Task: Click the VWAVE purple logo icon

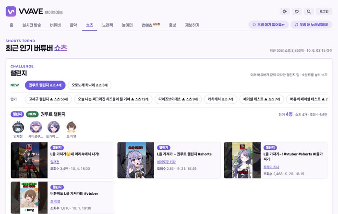Action: point(11,12)
